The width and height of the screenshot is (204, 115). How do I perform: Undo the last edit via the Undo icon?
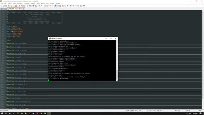(x=27, y=6)
